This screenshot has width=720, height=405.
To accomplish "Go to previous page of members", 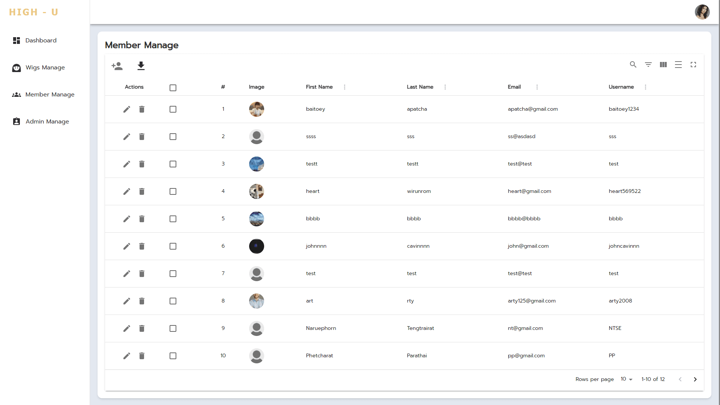I will (680, 379).
